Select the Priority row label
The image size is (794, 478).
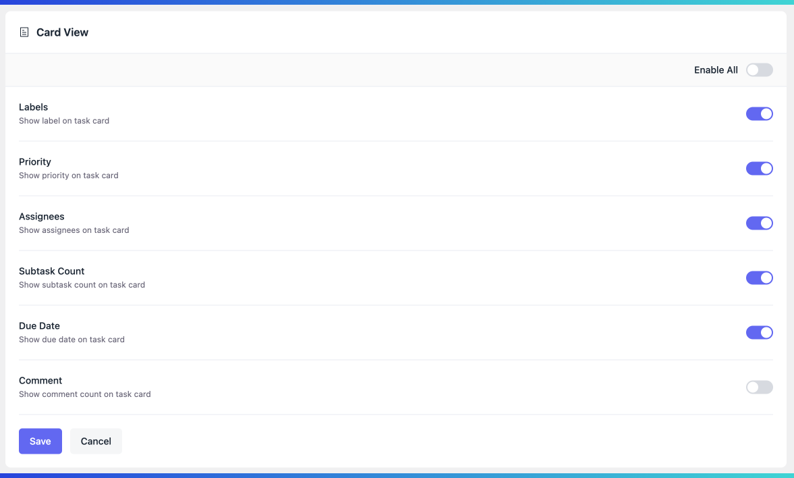34,161
